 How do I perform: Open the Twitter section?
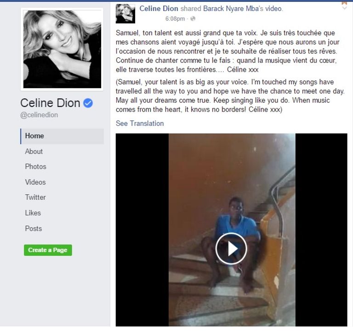point(35,197)
